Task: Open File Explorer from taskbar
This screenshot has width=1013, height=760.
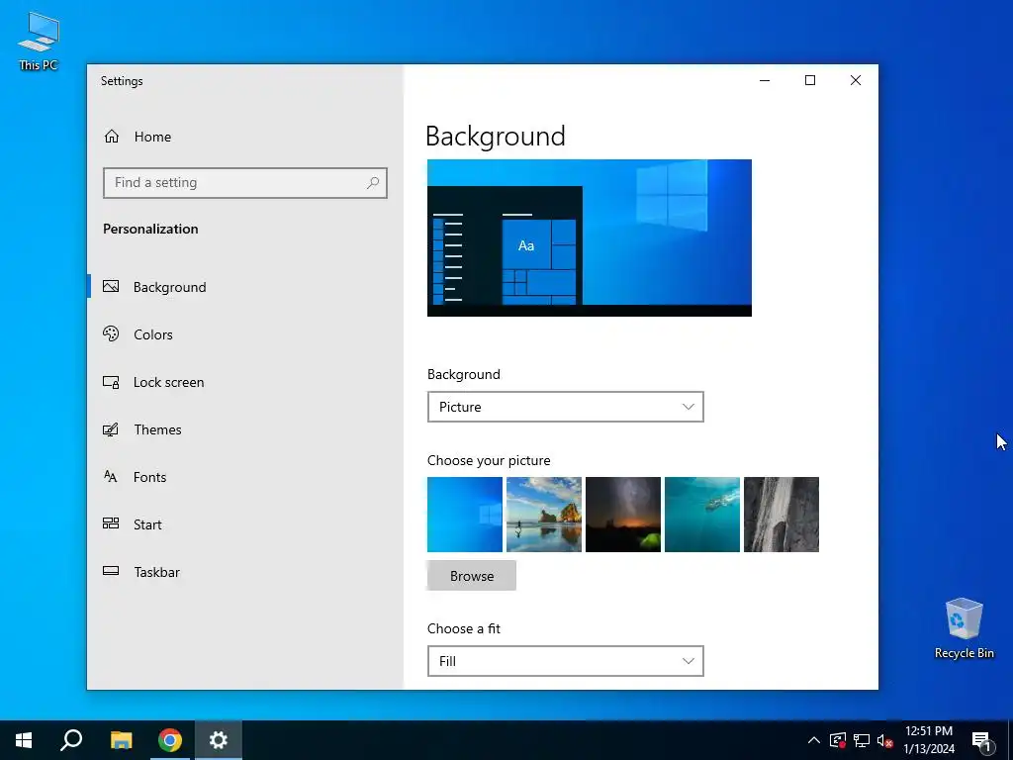Action: click(x=121, y=740)
